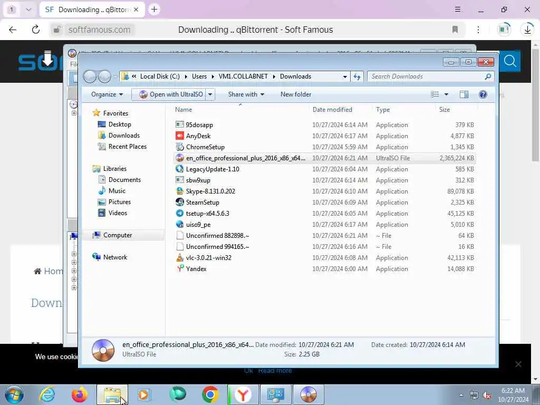
Task: Select the 95dosapp file
Action: (324, 124)
